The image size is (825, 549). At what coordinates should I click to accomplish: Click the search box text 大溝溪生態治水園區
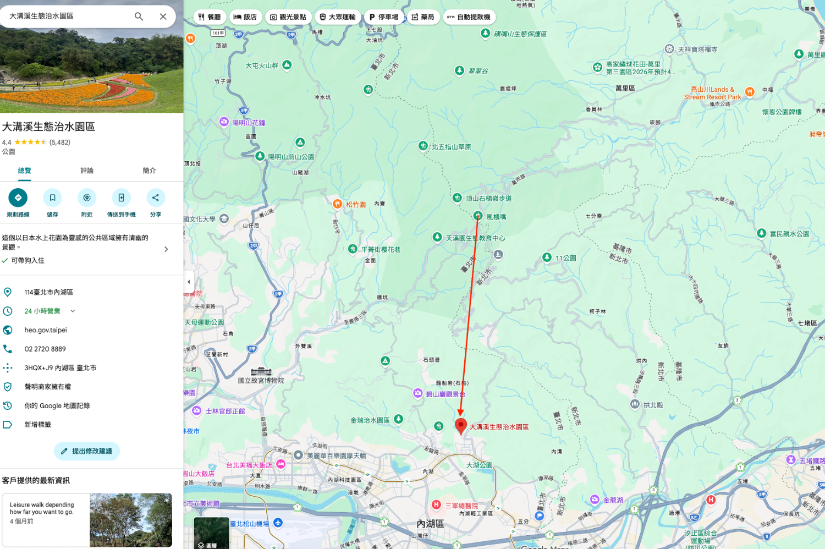[x=41, y=16]
